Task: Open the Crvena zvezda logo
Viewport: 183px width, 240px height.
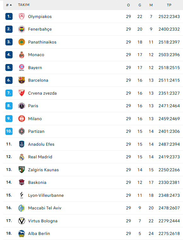Action: tap(21, 93)
